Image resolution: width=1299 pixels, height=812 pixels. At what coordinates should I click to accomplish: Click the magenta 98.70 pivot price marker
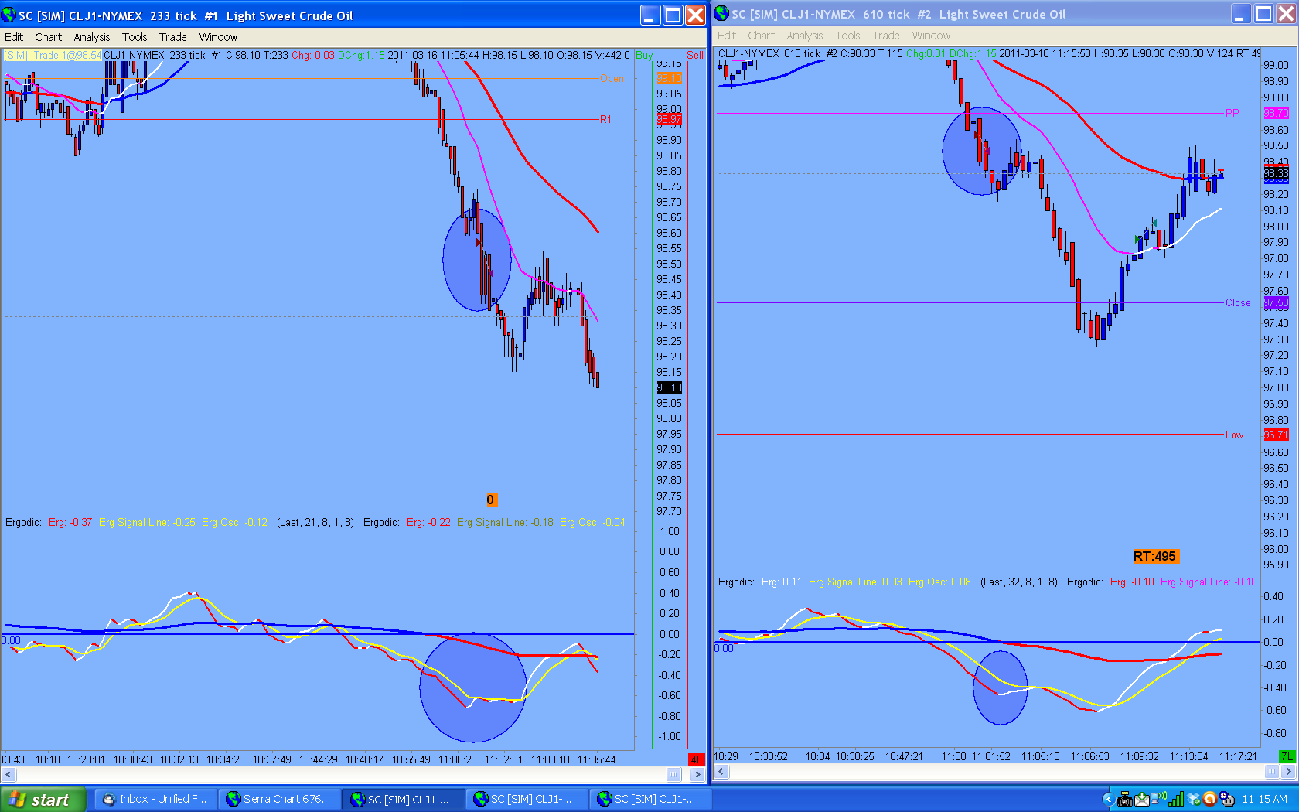click(1276, 113)
